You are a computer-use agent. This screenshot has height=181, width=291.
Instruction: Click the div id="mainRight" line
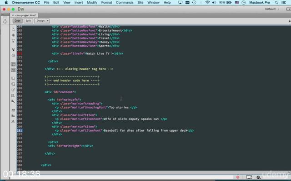pos(70,146)
